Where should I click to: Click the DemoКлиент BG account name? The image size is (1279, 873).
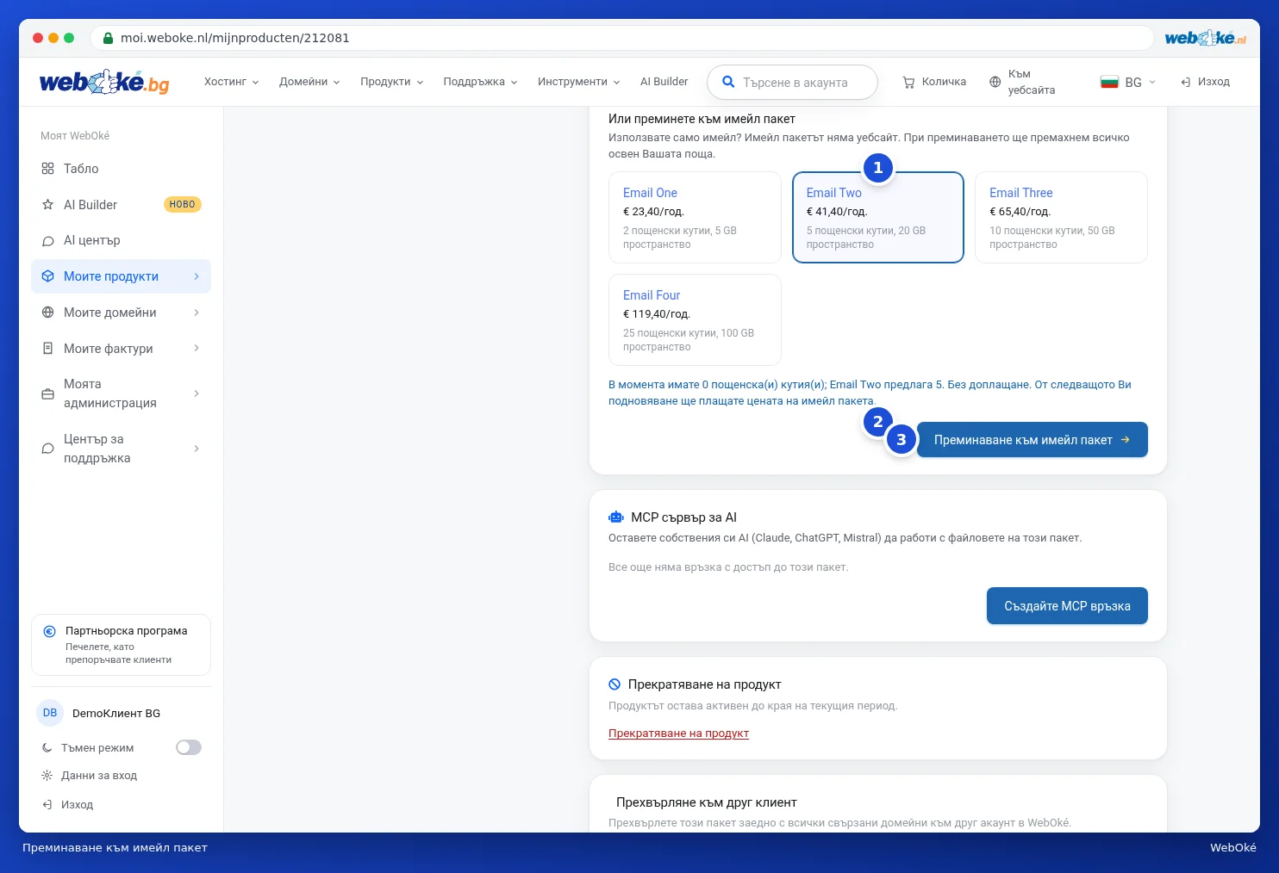click(116, 714)
